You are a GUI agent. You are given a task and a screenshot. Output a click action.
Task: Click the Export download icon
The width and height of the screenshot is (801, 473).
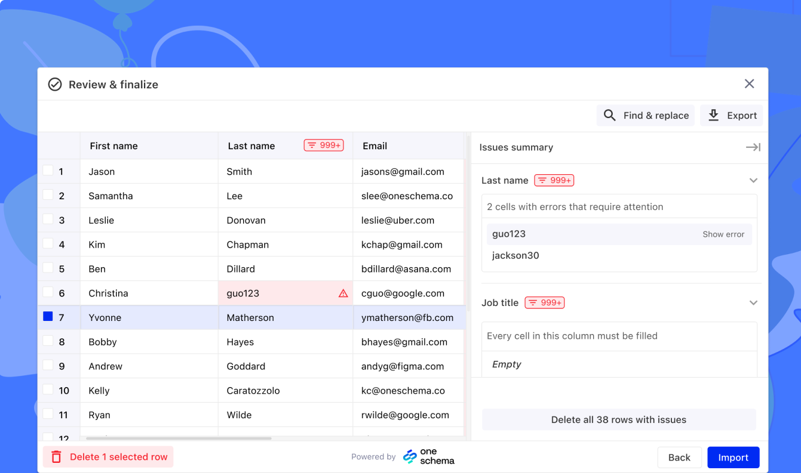(x=713, y=115)
